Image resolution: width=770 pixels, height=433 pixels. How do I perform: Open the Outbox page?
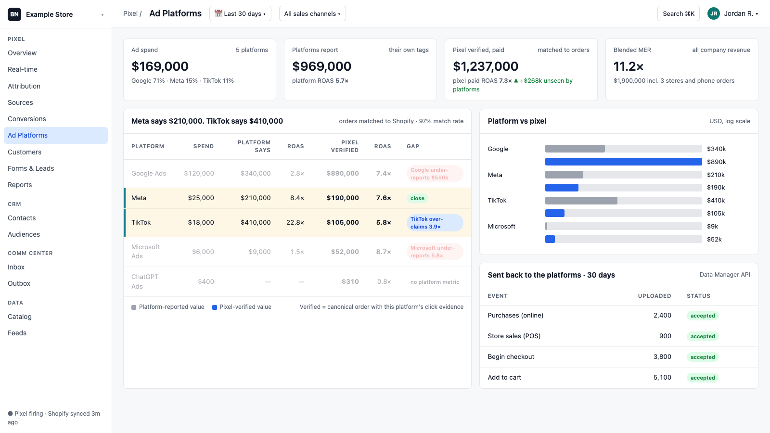(56, 283)
